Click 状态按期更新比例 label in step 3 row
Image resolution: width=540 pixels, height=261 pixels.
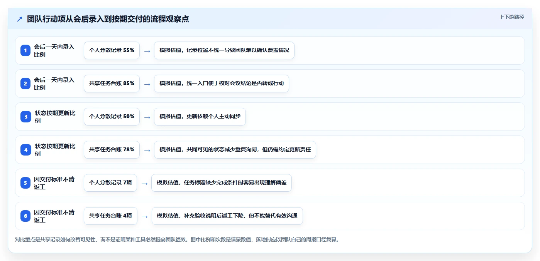click(x=55, y=117)
